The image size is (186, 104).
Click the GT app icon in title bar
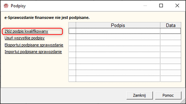pyautogui.click(x=6, y=6)
